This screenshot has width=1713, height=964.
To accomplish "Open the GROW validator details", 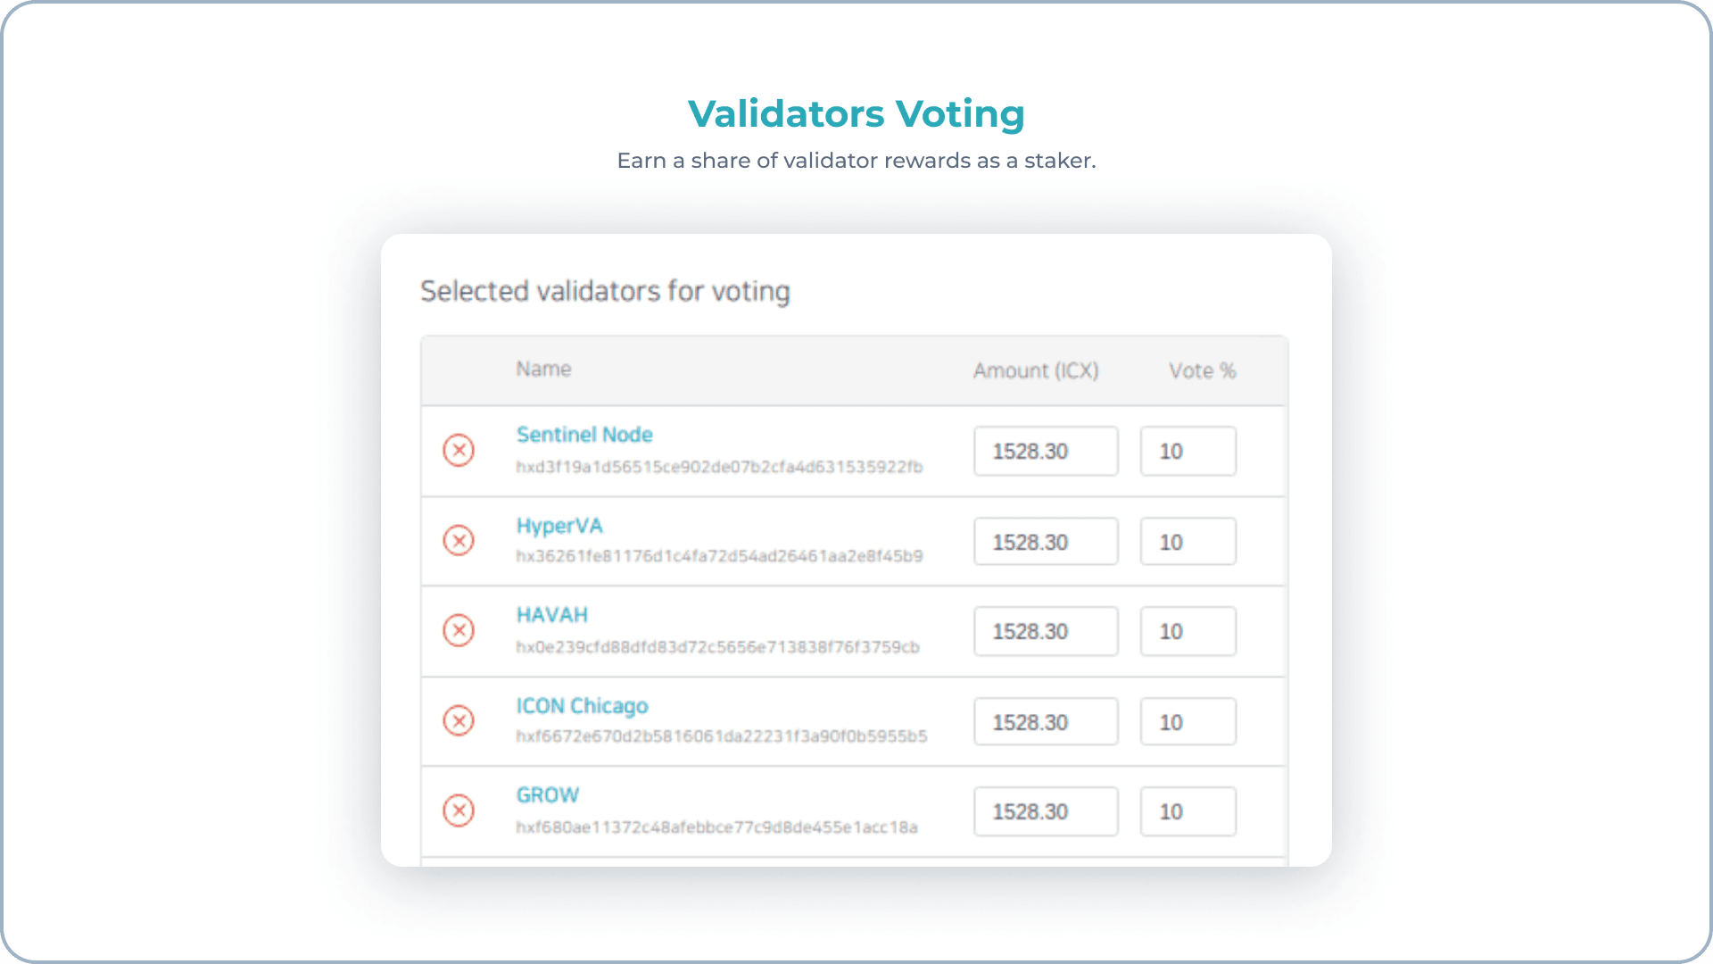I will click(x=547, y=794).
